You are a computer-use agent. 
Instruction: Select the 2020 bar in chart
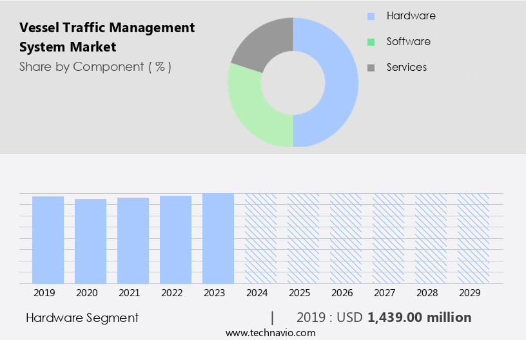pyautogui.click(x=91, y=241)
